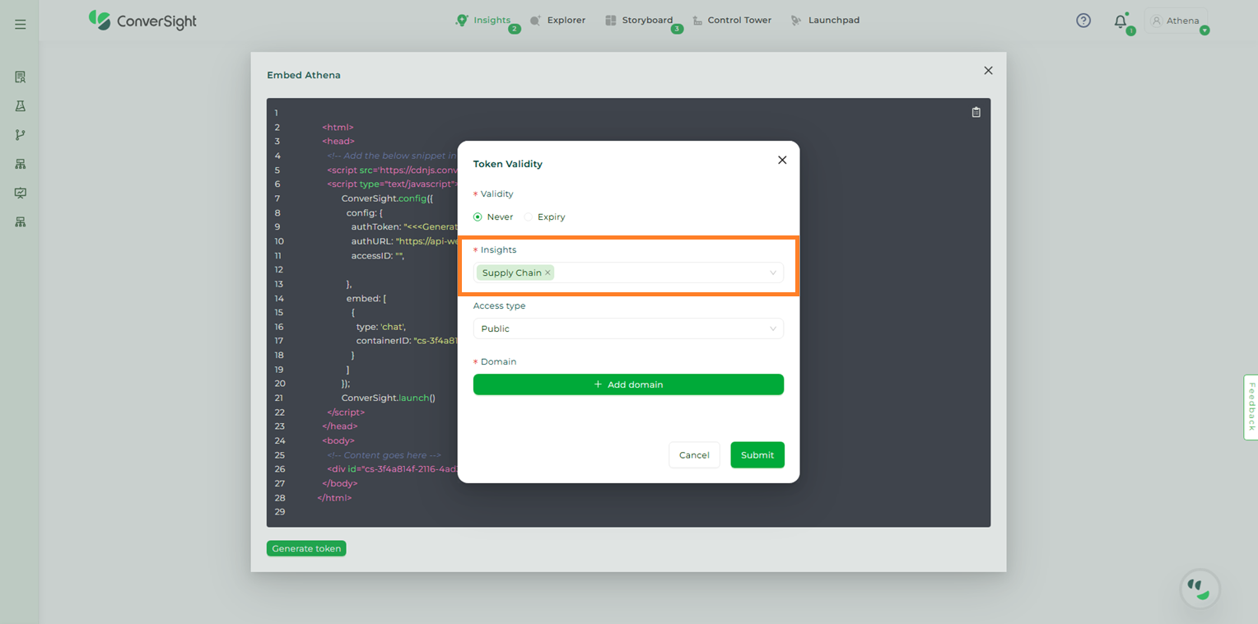Click the branch icon in left sidebar

pos(21,135)
